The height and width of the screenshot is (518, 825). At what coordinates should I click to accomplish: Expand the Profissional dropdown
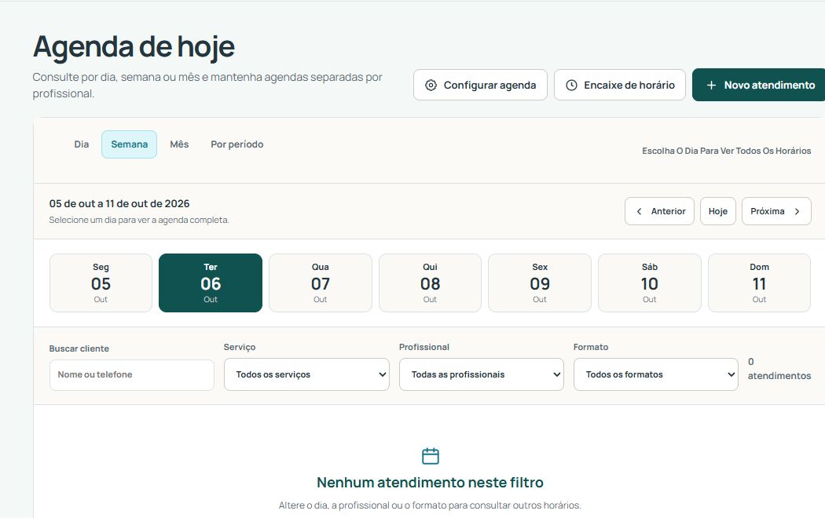pyautogui.click(x=482, y=374)
